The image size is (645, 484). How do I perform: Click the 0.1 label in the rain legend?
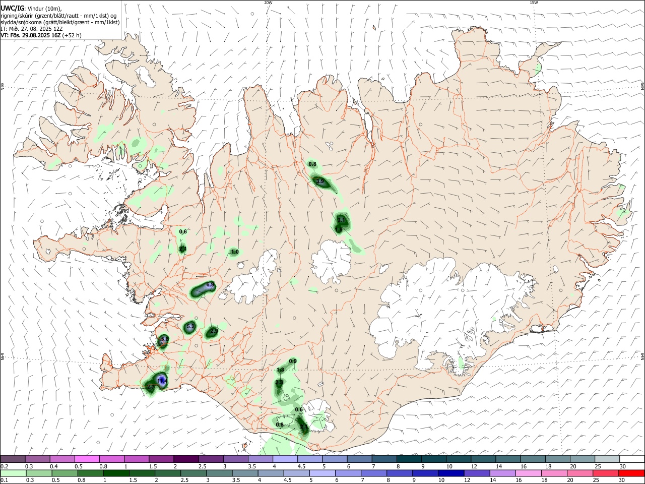click(x=4, y=481)
